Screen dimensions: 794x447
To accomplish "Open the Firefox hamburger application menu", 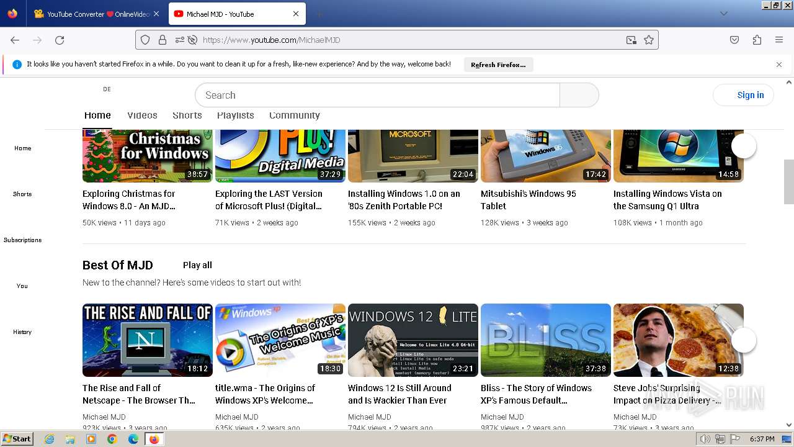I will point(779,40).
